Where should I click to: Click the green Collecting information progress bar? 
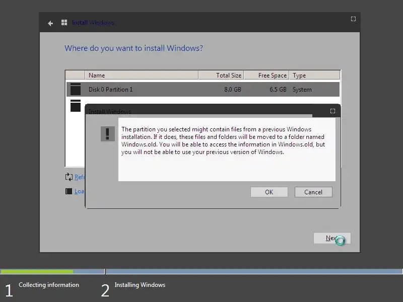(36, 271)
